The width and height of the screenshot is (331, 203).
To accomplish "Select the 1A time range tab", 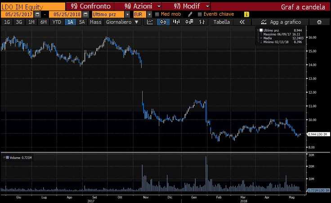I will point(70,22).
